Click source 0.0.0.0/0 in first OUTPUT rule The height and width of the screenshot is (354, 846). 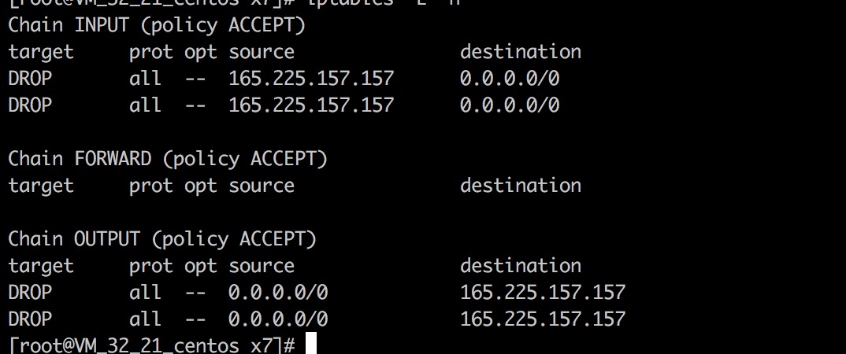click(277, 293)
